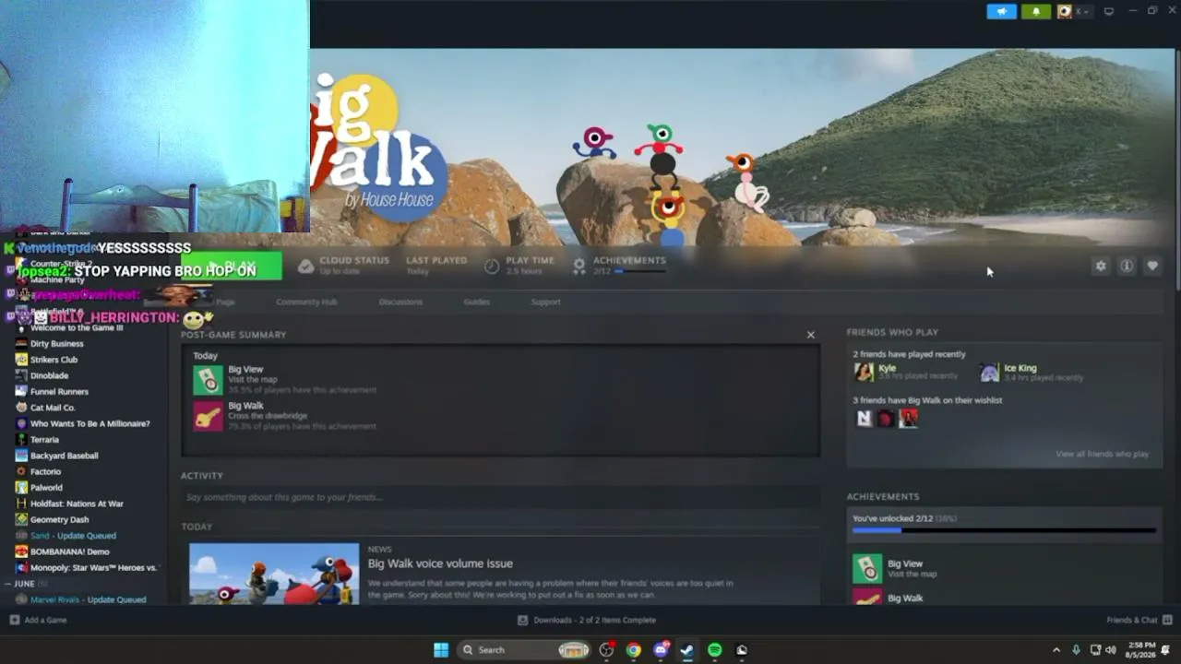Favorite Big Walk using the heart icon

click(1152, 266)
